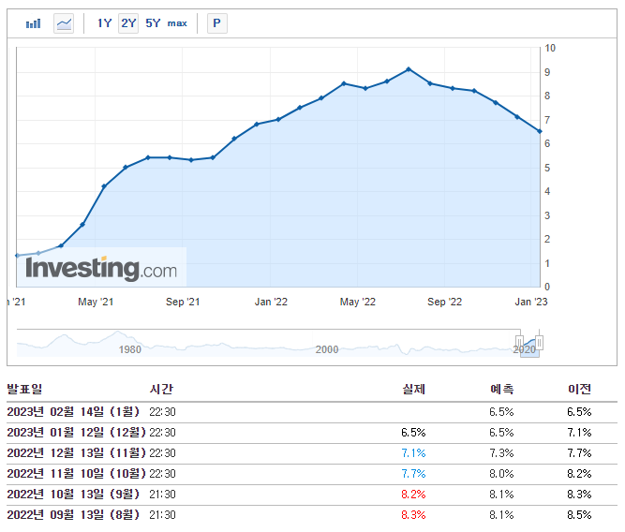Viewport: 625px width, 532px height.
Task: Click the left handle of range navigator
Action: pos(519,343)
